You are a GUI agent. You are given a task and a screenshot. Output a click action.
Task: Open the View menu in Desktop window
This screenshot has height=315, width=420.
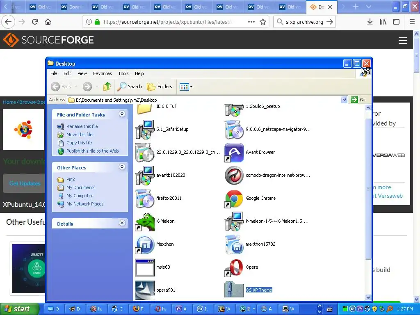pyautogui.click(x=82, y=73)
